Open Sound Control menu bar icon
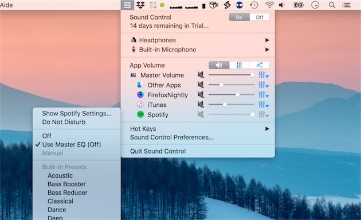361x220 pixels. (127, 5)
